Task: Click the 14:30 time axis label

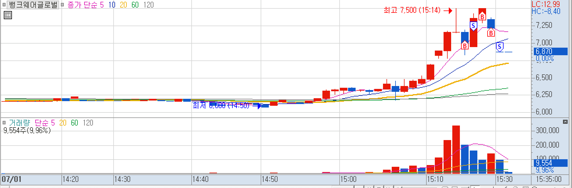Action: (122, 179)
